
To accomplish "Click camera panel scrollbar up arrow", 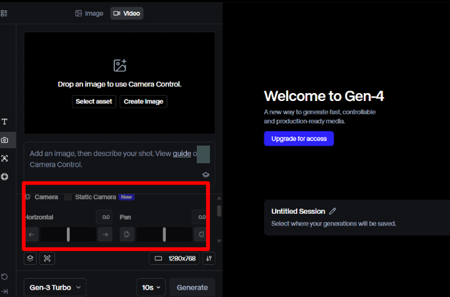I will pos(219,198).
